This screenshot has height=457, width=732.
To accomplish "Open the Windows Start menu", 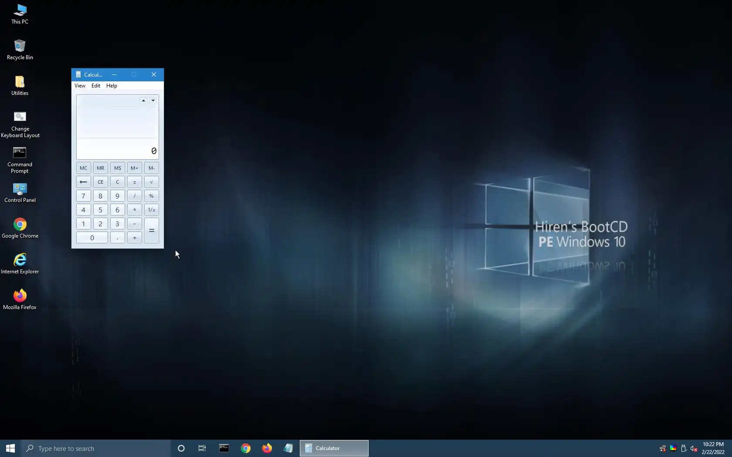I will (10, 448).
